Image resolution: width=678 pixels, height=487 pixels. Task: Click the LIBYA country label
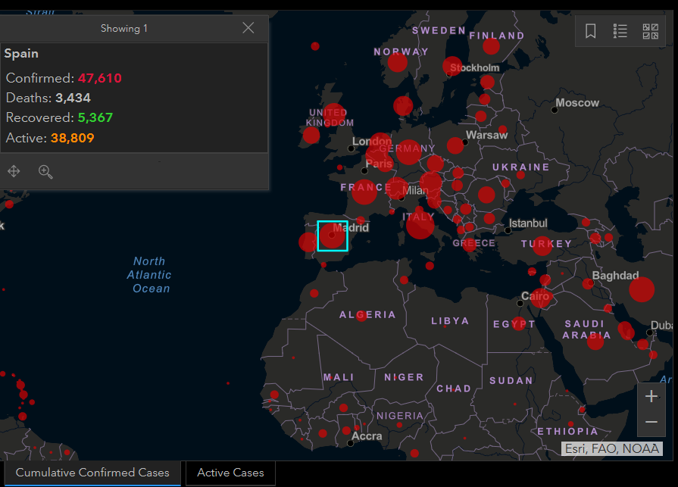[x=450, y=321]
